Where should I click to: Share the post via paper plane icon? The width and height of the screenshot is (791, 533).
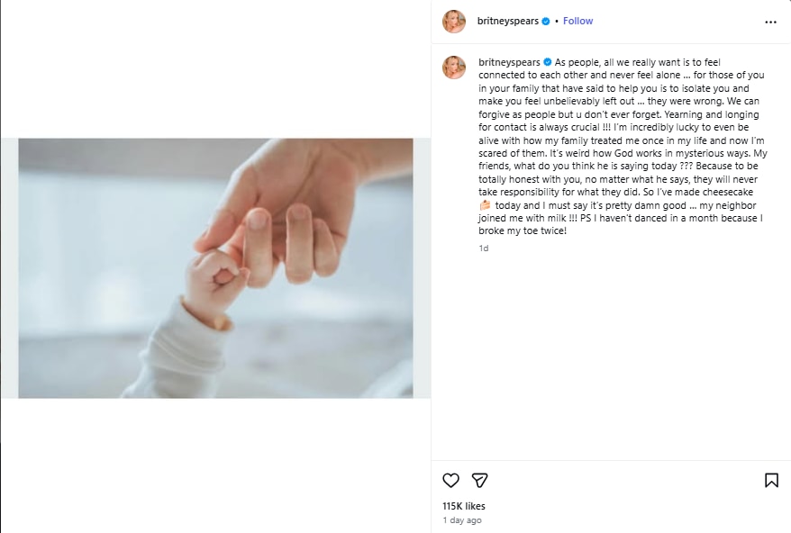click(x=480, y=481)
